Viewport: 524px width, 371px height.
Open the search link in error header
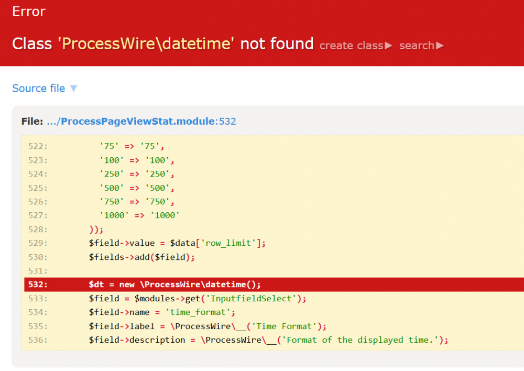tap(417, 46)
